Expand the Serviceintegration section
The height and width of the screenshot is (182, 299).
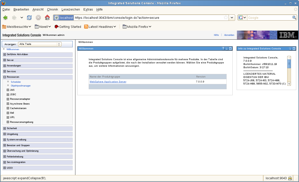[x=5, y=162]
